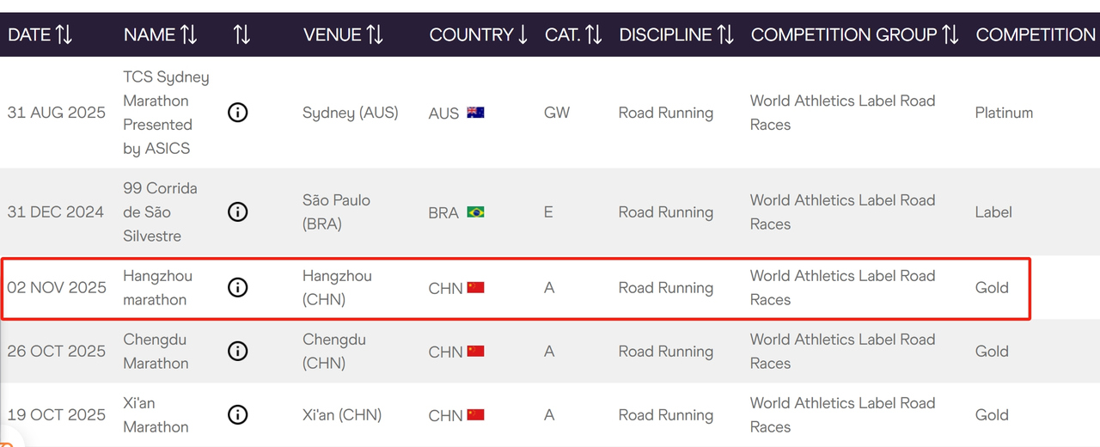This screenshot has width=1100, height=447.
Task: Click the COMPETITION column header
Action: 1036,34
